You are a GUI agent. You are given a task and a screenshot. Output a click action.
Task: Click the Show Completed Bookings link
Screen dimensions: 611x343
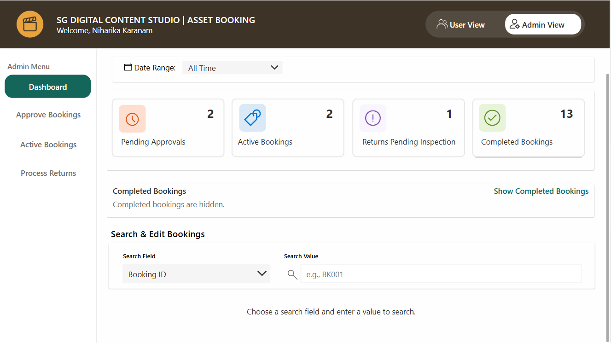click(x=541, y=191)
